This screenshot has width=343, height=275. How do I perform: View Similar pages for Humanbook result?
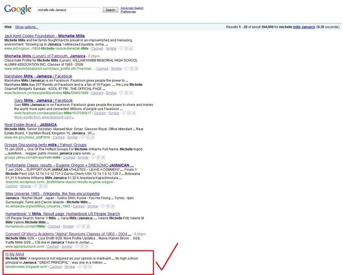(68, 227)
